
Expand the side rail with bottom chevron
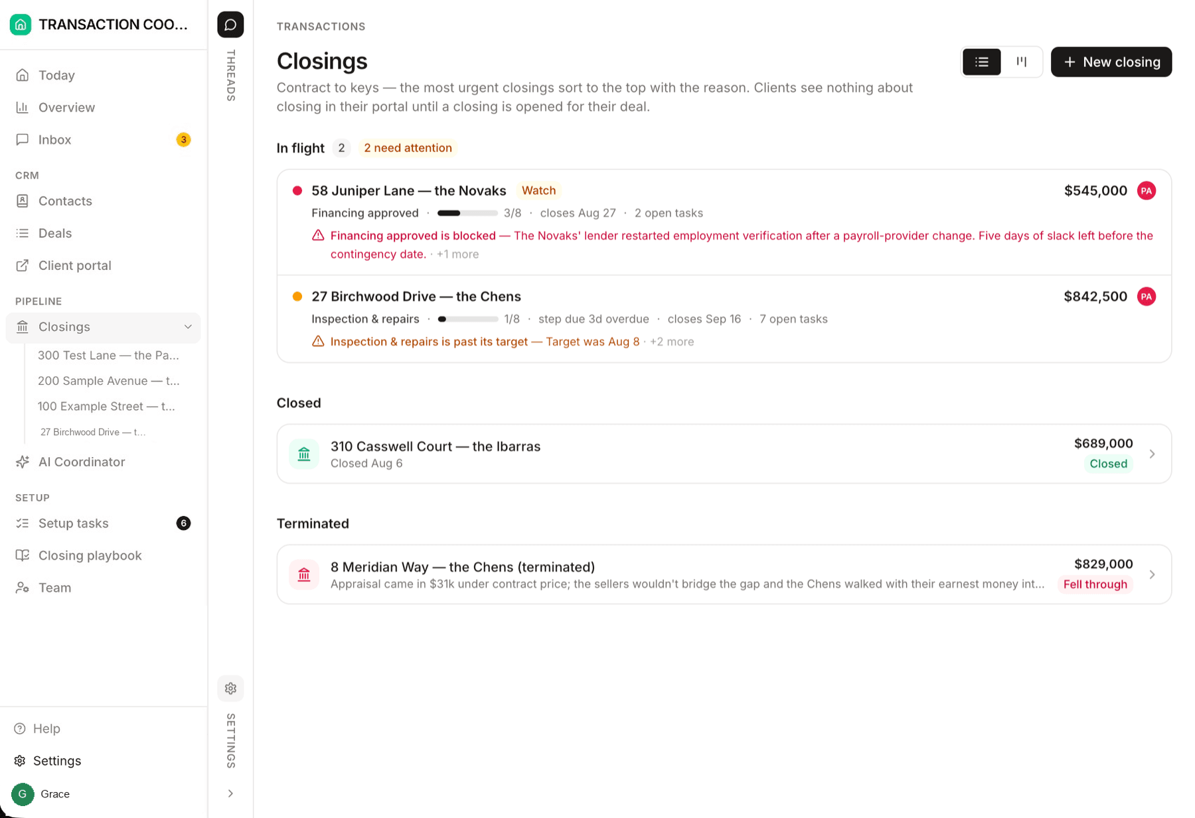230,794
